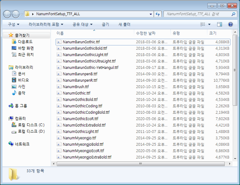Open the 라이브러리에 포함 menu
Image resolution: width=240 pixels, height=185 pixels.
[46, 24]
